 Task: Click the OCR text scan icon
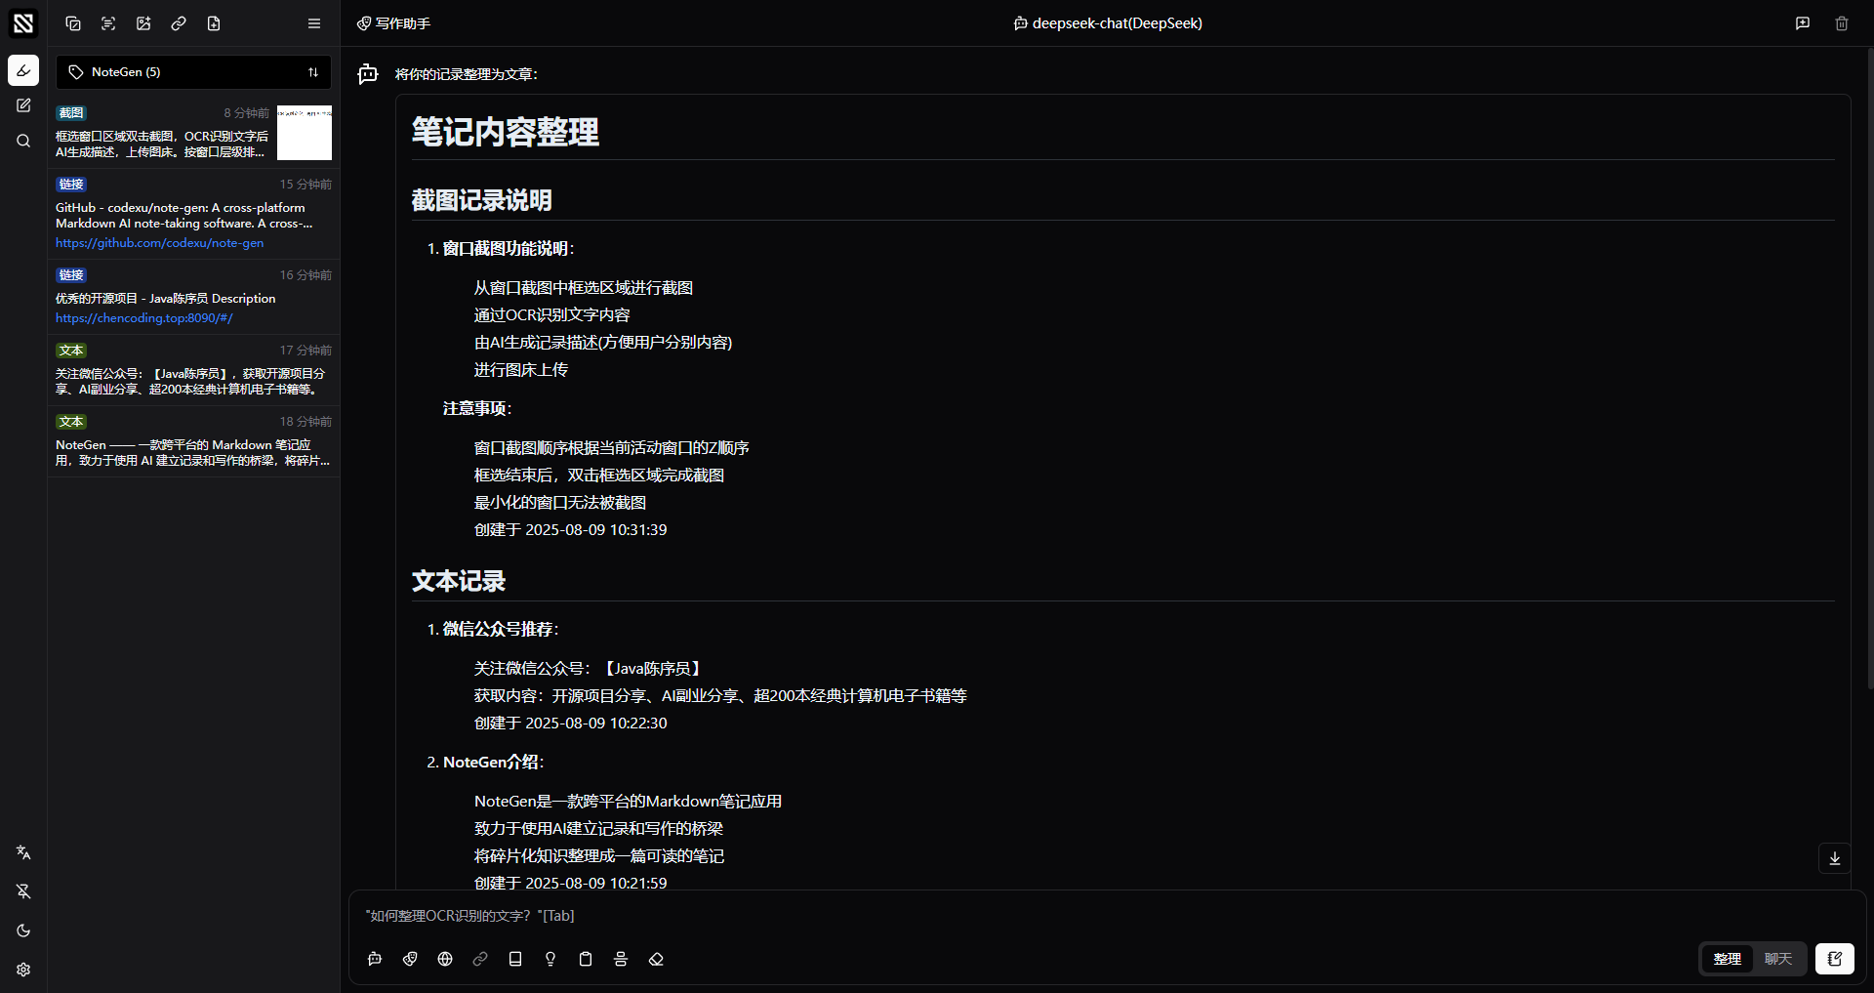[x=108, y=23]
